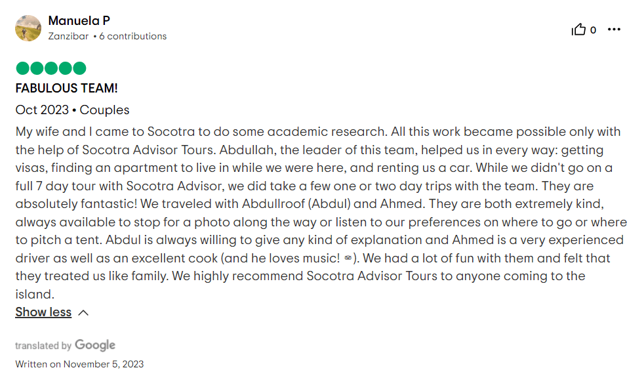The image size is (644, 372).
Task: Click the Google logo
Action: coord(95,345)
